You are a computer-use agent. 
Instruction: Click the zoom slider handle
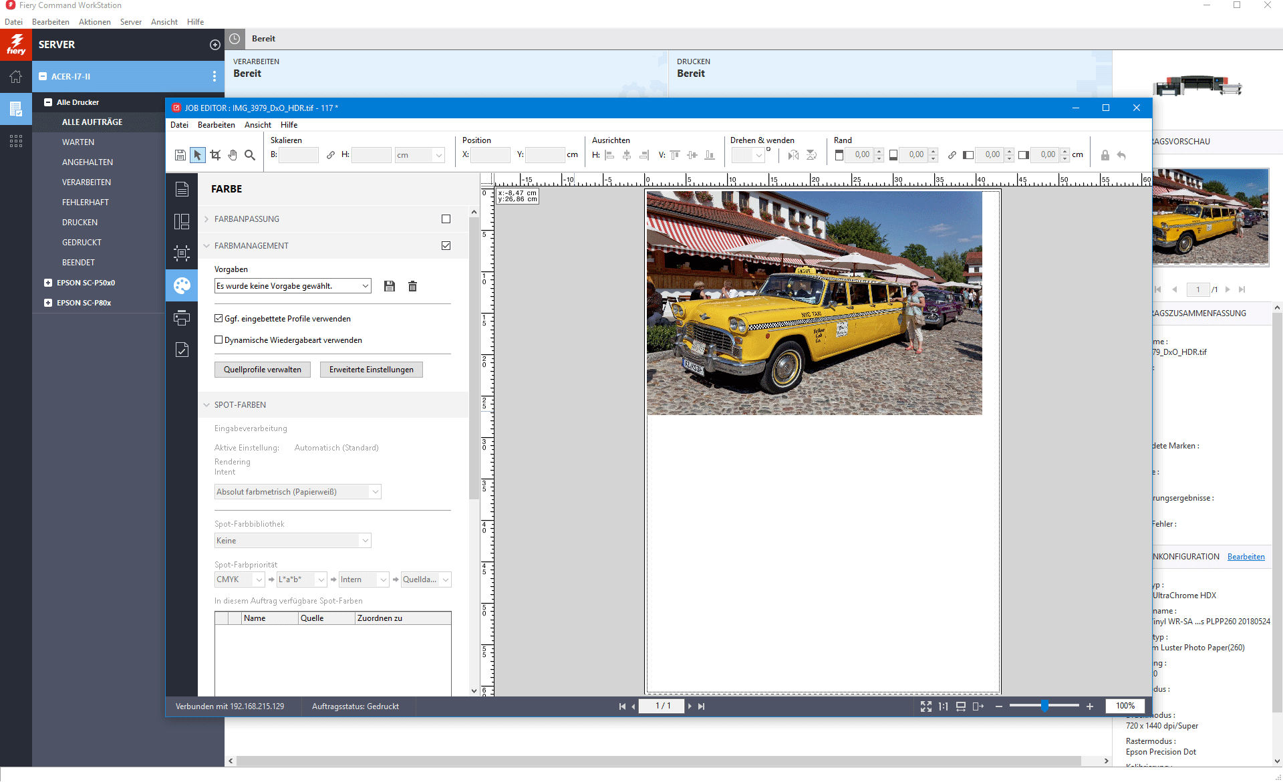coord(1044,706)
